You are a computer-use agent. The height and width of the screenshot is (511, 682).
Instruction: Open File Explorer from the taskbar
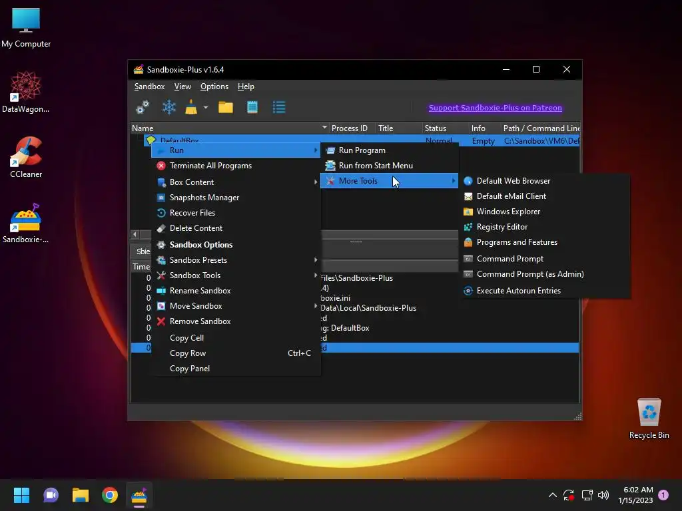[x=81, y=495]
